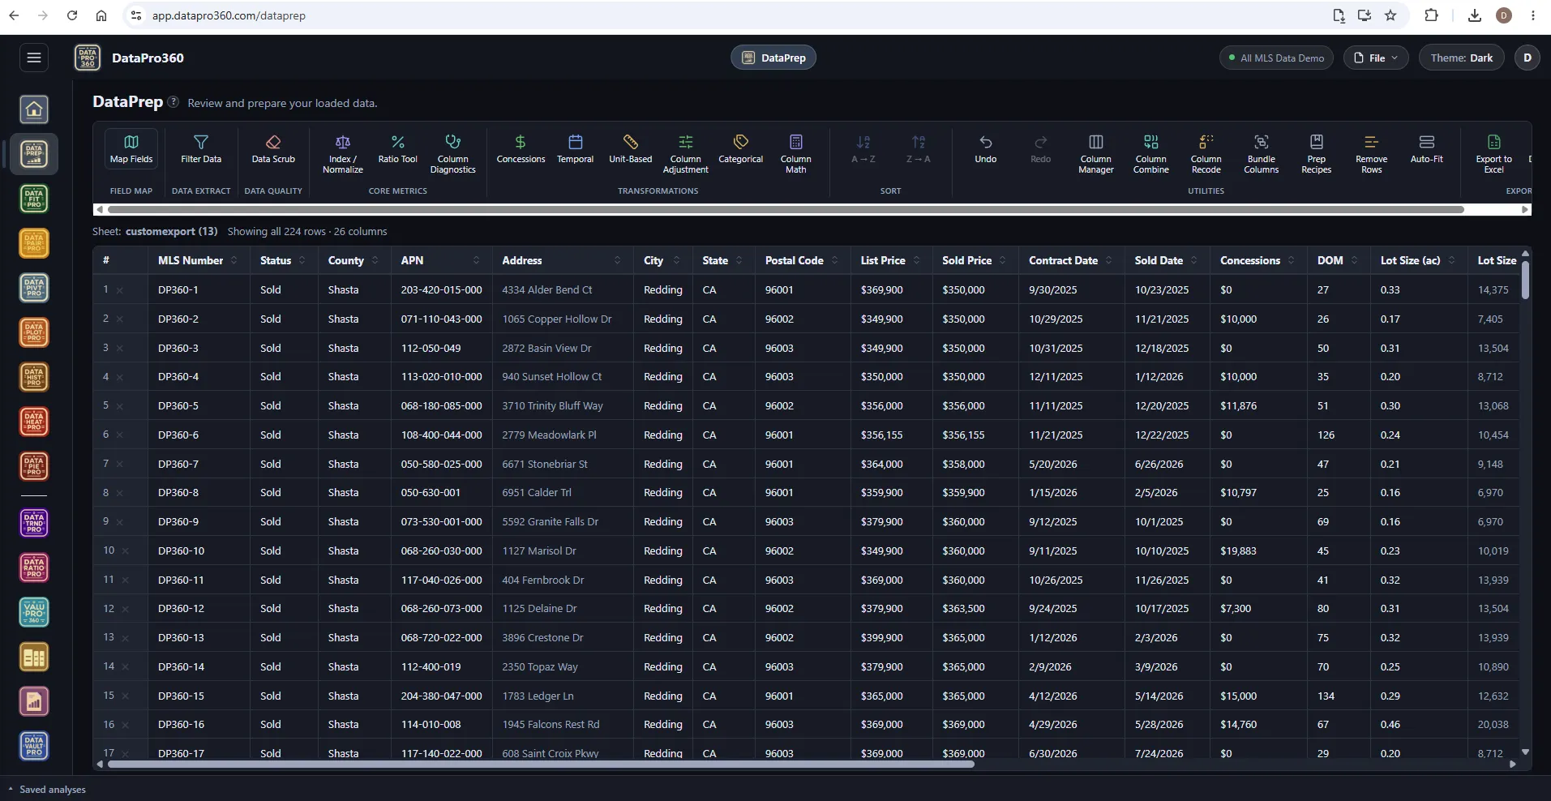Open the Map Fields tool
This screenshot has width=1551, height=801.
point(131,151)
